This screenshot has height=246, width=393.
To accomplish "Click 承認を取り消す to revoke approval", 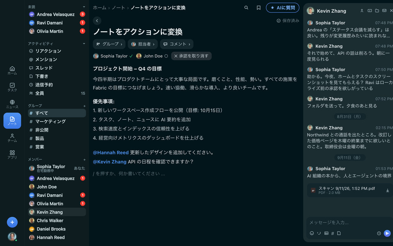I will 191,56.
